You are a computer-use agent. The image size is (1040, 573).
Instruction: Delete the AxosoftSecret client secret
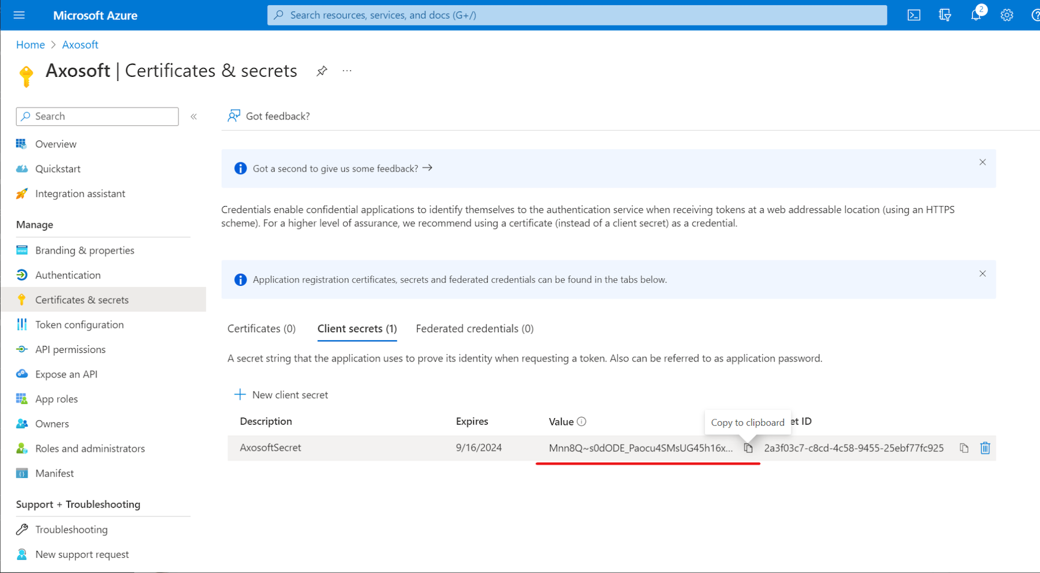[x=985, y=448]
